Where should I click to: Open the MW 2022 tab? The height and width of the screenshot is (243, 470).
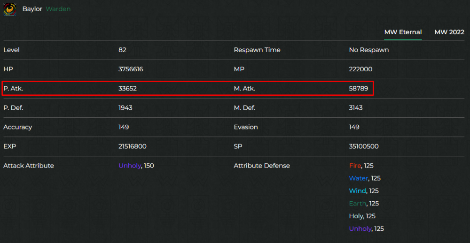(449, 32)
